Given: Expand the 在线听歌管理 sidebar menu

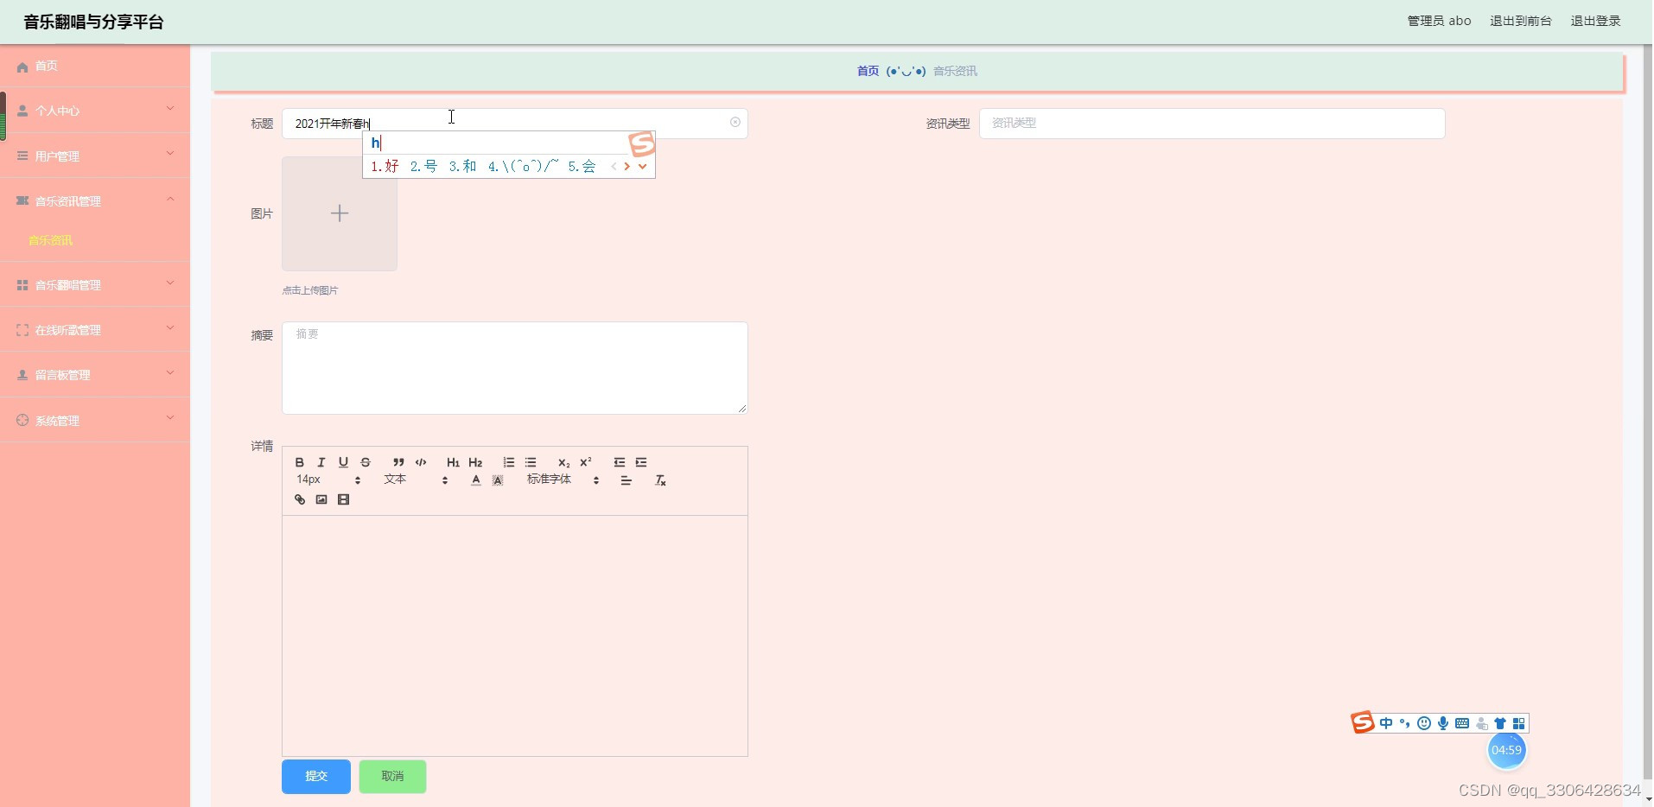Looking at the screenshot, I should coord(95,329).
